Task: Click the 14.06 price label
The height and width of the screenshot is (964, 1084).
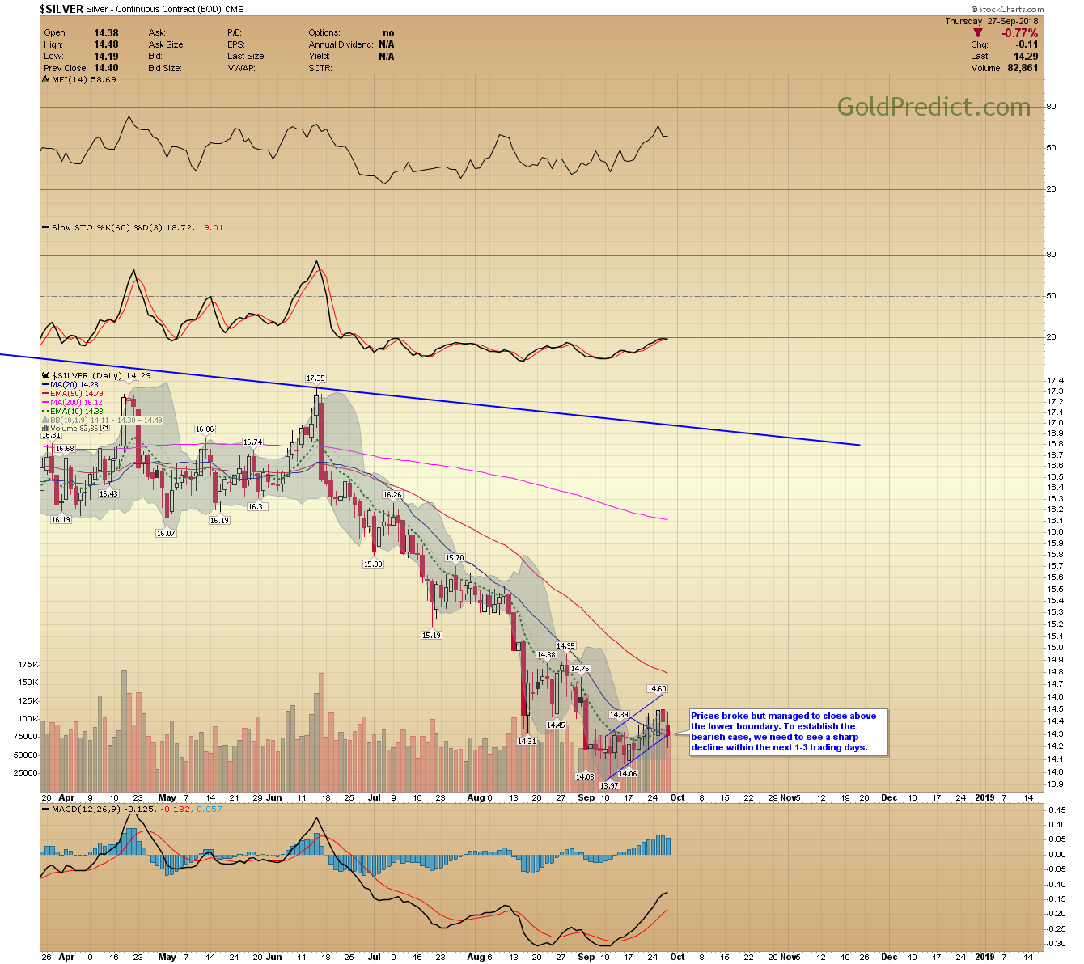Action: (x=628, y=774)
